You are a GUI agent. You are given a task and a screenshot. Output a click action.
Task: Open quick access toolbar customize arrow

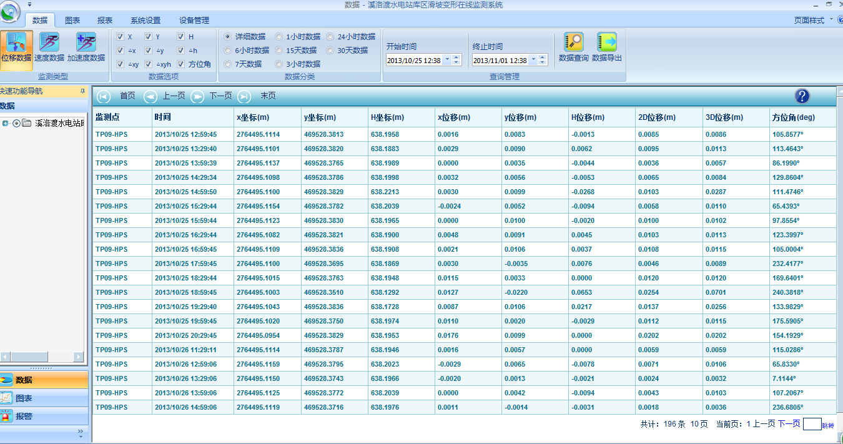coord(29,4)
